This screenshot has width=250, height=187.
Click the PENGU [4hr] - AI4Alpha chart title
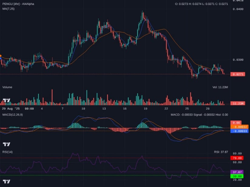point(17,4)
